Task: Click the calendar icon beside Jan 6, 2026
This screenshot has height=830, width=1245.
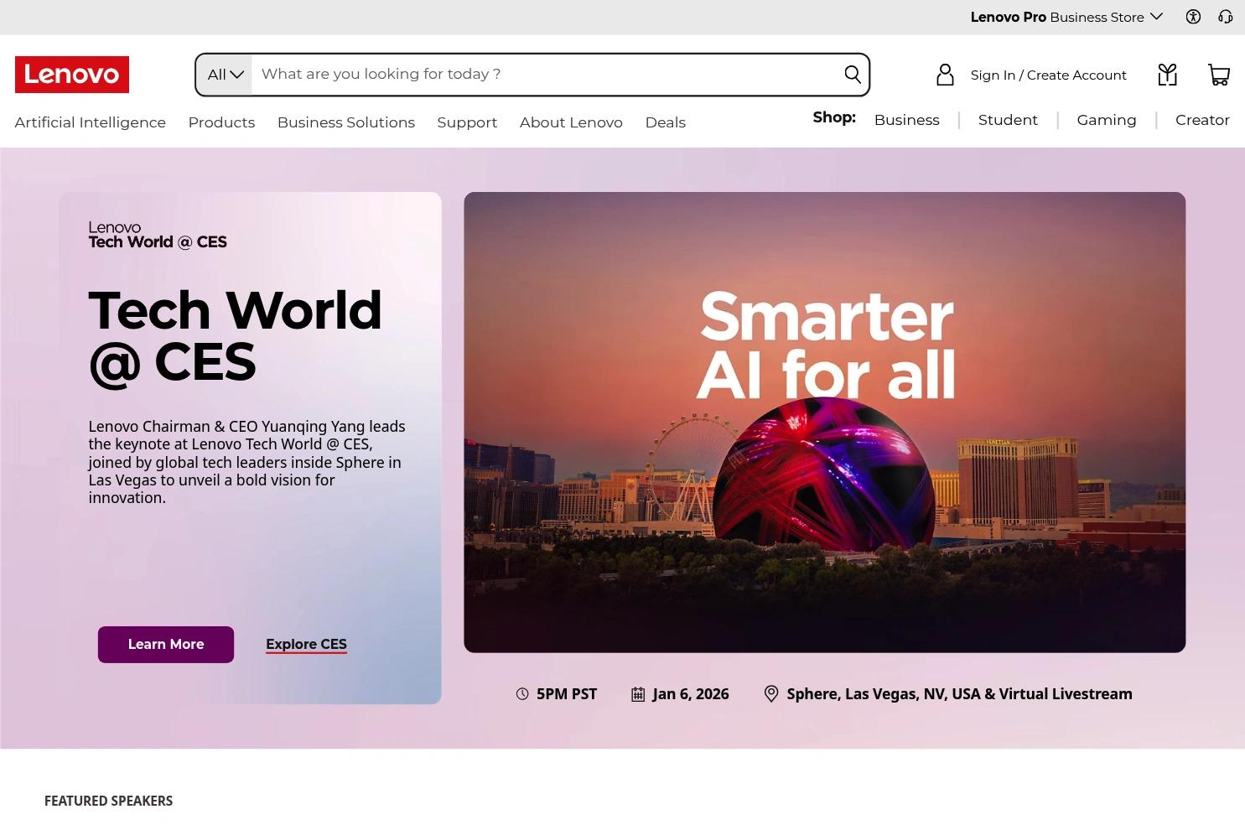Action: point(638,694)
